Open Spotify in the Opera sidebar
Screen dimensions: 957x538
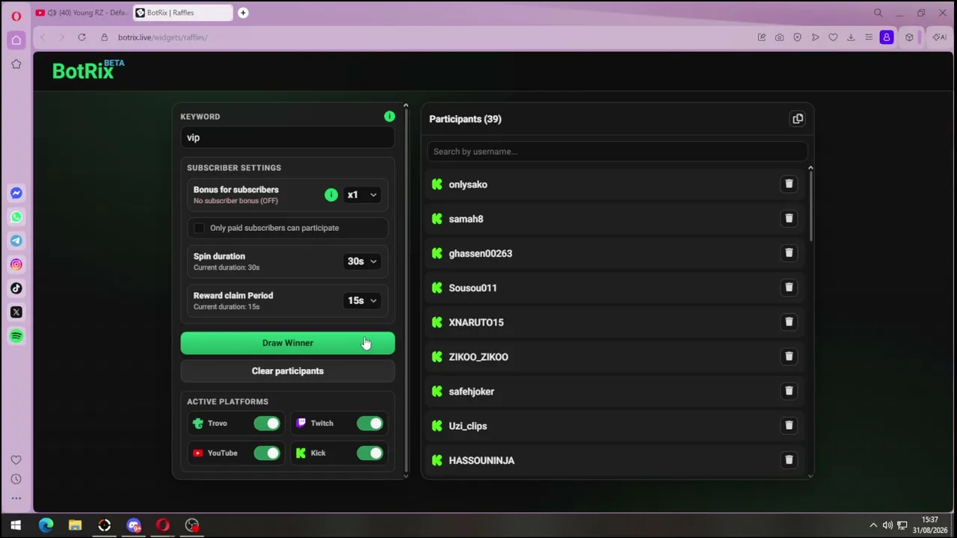click(16, 336)
